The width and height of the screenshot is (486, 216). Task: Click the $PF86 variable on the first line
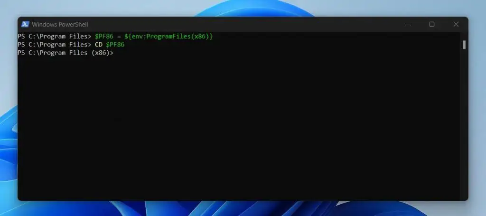(x=104, y=37)
